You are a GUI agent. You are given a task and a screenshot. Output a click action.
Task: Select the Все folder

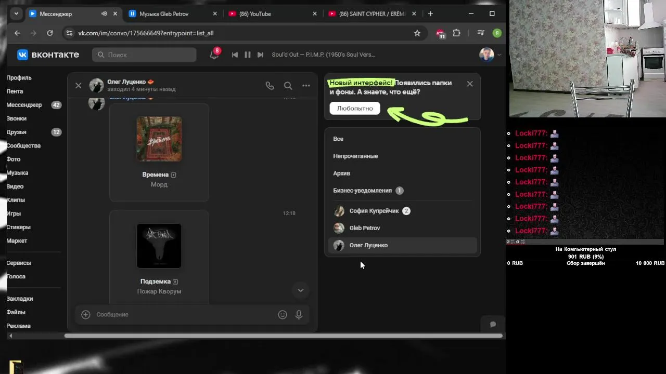338,139
